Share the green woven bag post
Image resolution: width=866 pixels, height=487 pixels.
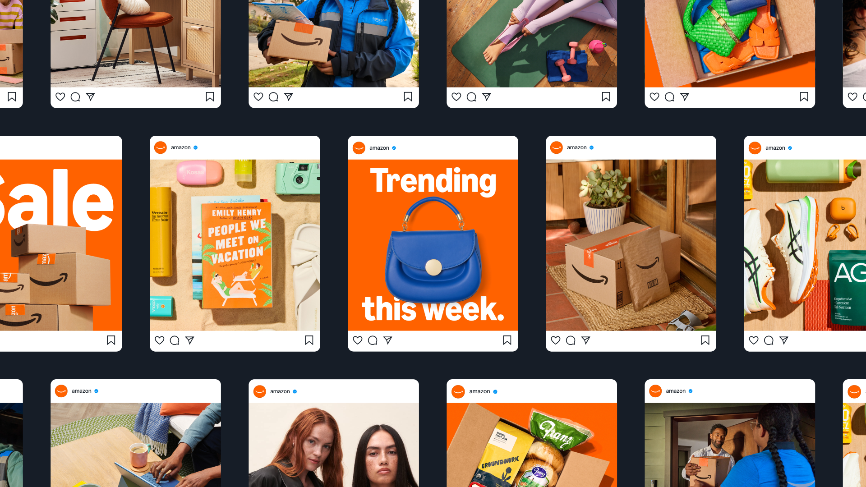[684, 97]
